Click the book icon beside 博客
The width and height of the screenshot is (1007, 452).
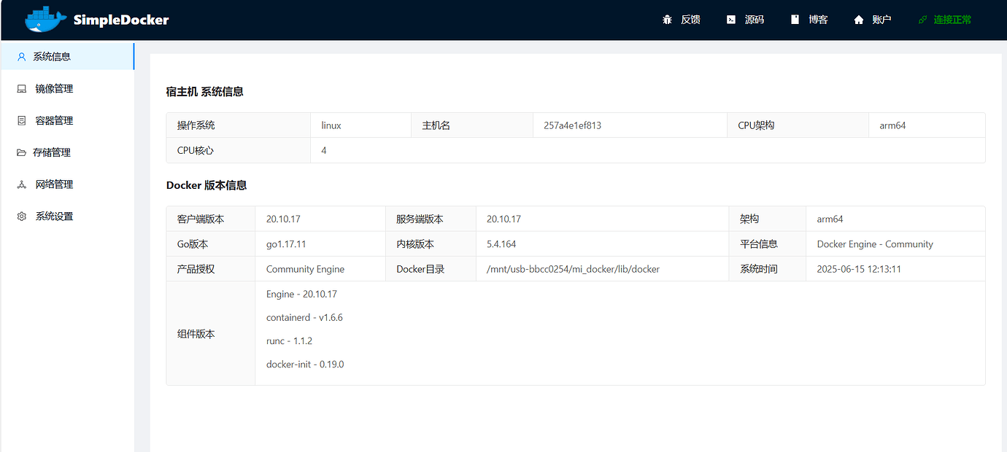tap(795, 20)
